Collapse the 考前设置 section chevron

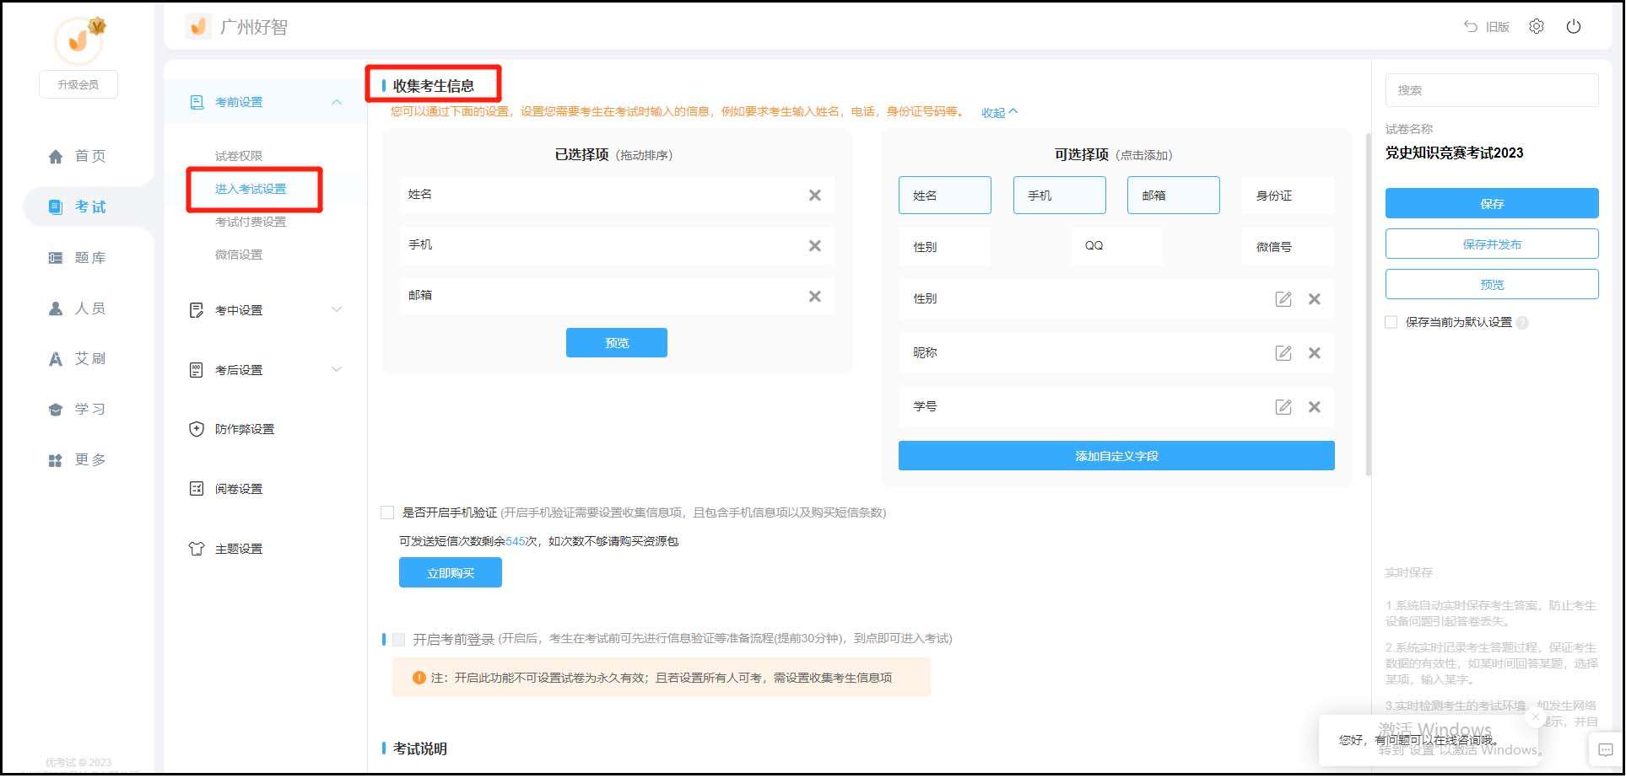337,101
